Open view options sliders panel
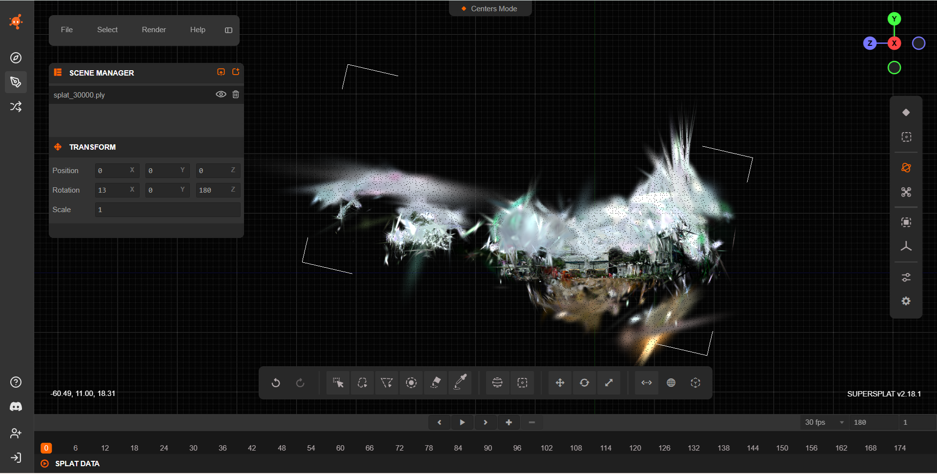Viewport: 937px width, 474px height. (906, 277)
